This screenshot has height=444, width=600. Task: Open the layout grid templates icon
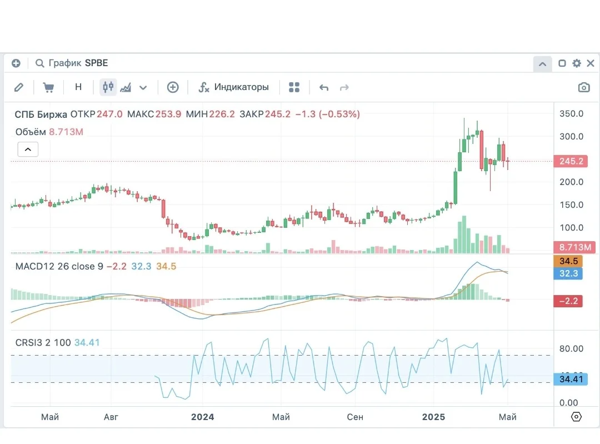[294, 87]
